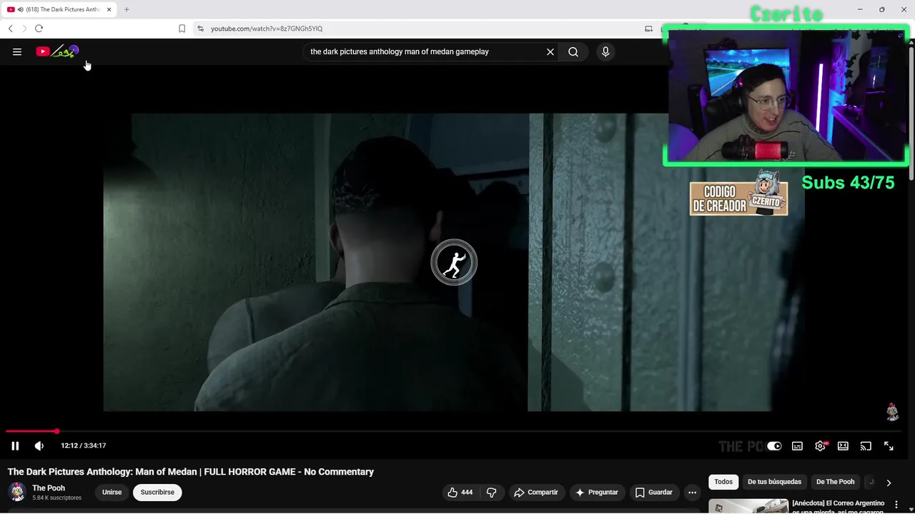Viewport: 915px width, 514px height.
Task: Save the video with Guardar
Action: point(654,492)
